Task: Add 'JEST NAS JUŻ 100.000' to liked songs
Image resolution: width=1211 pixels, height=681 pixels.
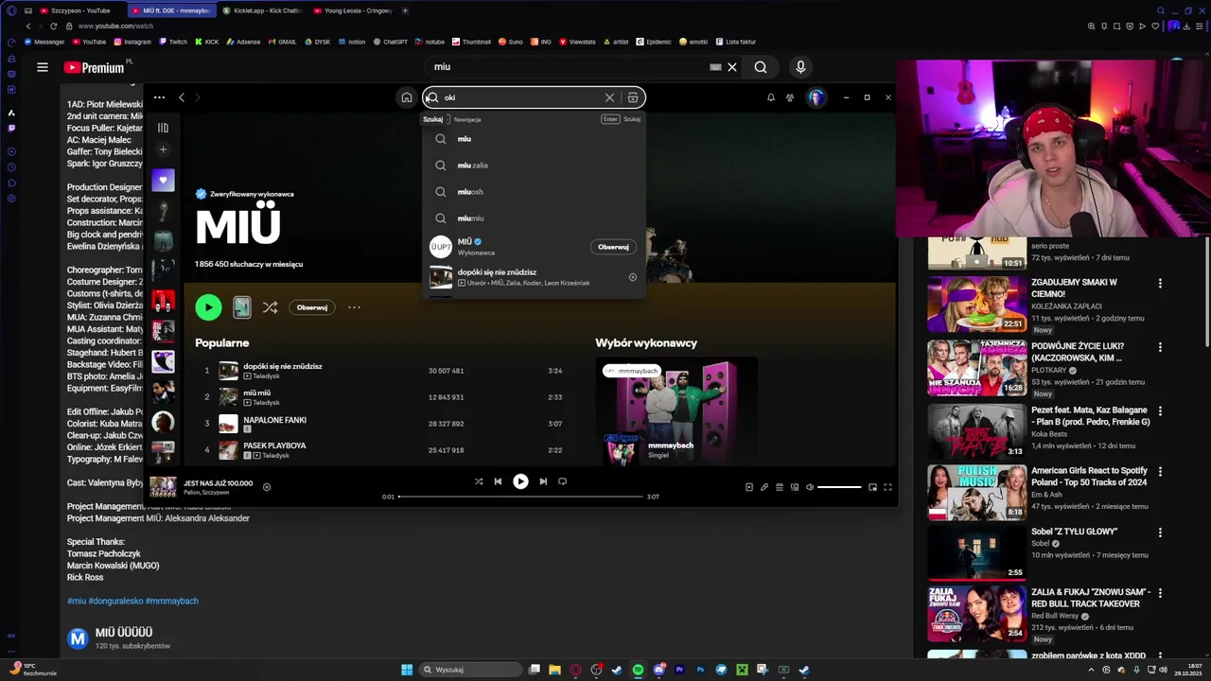Action: (267, 487)
